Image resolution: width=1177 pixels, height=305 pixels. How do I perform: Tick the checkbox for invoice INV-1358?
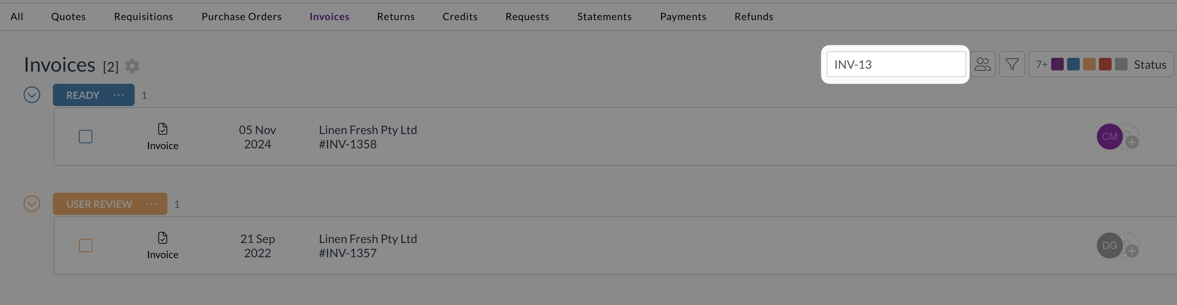pyautogui.click(x=86, y=137)
